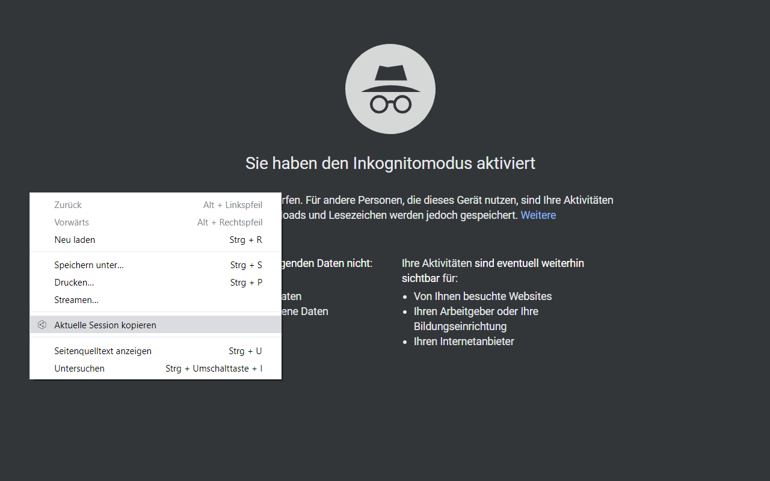Click the text Ihren Internetanbieter
Image resolution: width=770 pixels, height=481 pixels.
coord(464,342)
